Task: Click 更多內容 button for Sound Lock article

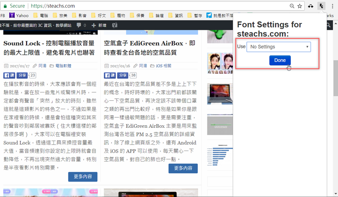Action: coord(83,177)
